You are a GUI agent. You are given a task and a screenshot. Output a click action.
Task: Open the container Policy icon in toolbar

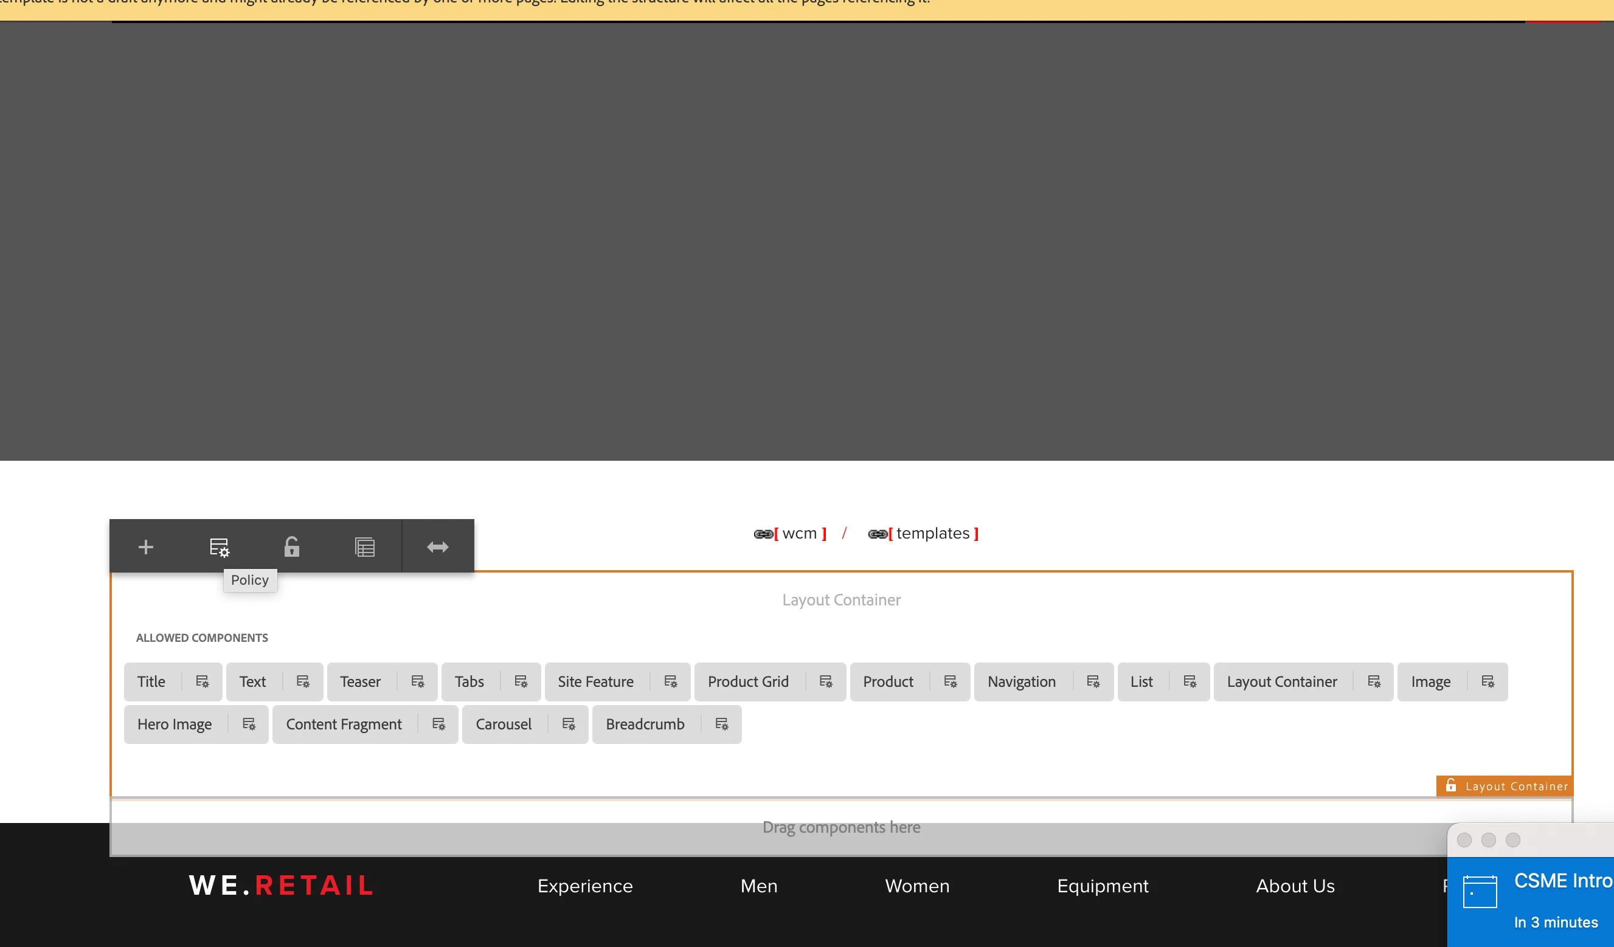pyautogui.click(x=219, y=547)
